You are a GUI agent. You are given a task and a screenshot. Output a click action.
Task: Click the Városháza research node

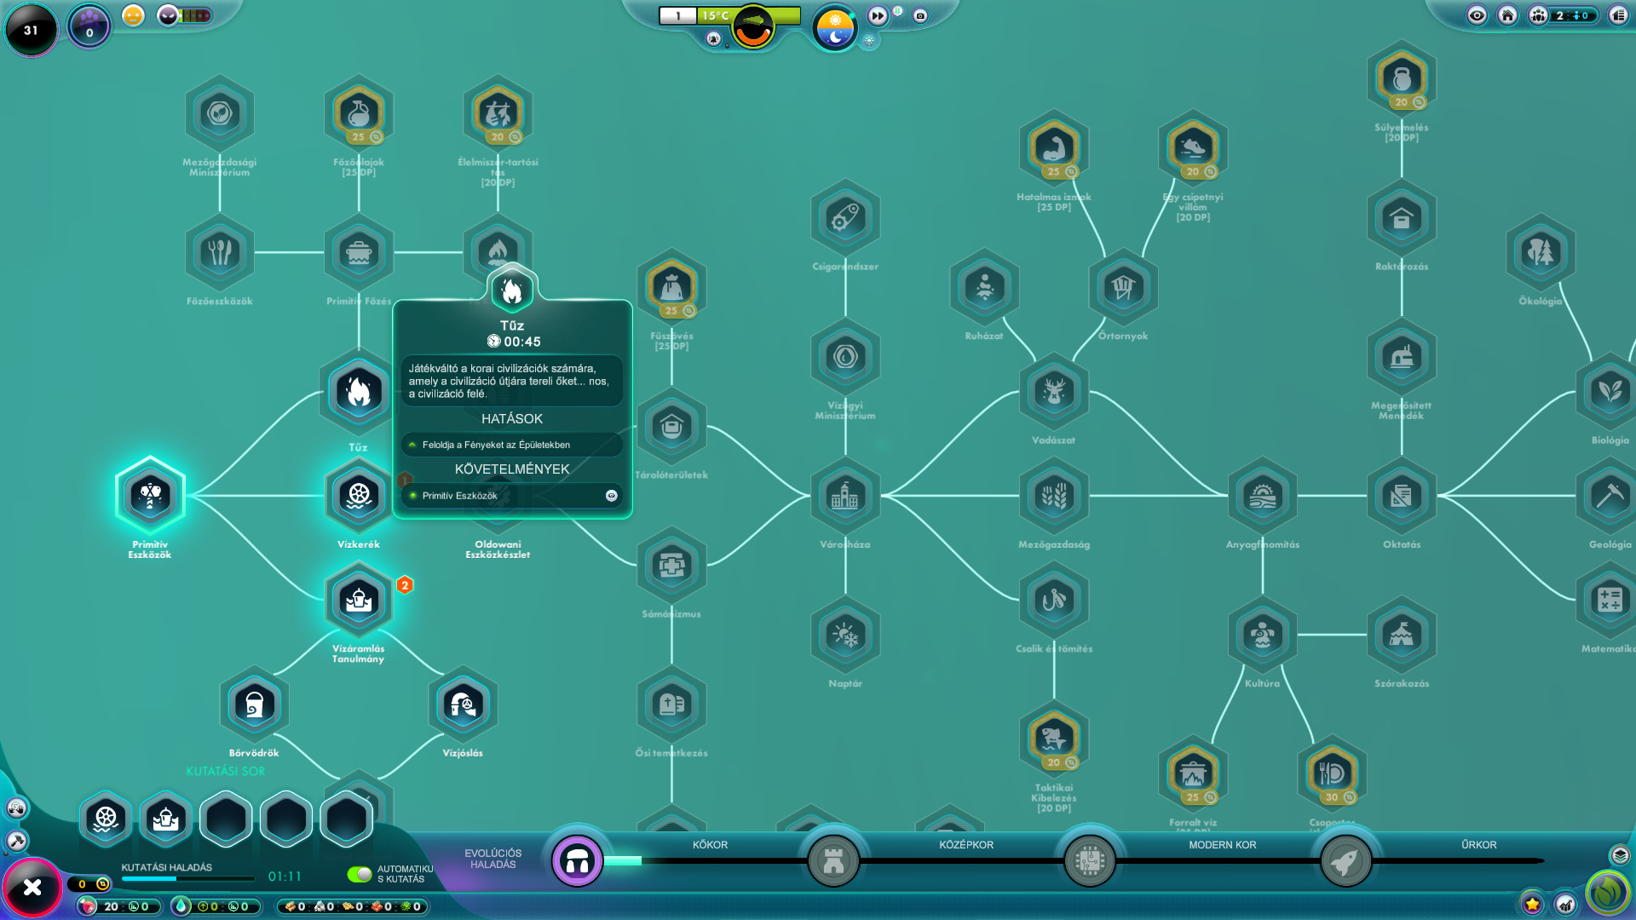tap(844, 496)
